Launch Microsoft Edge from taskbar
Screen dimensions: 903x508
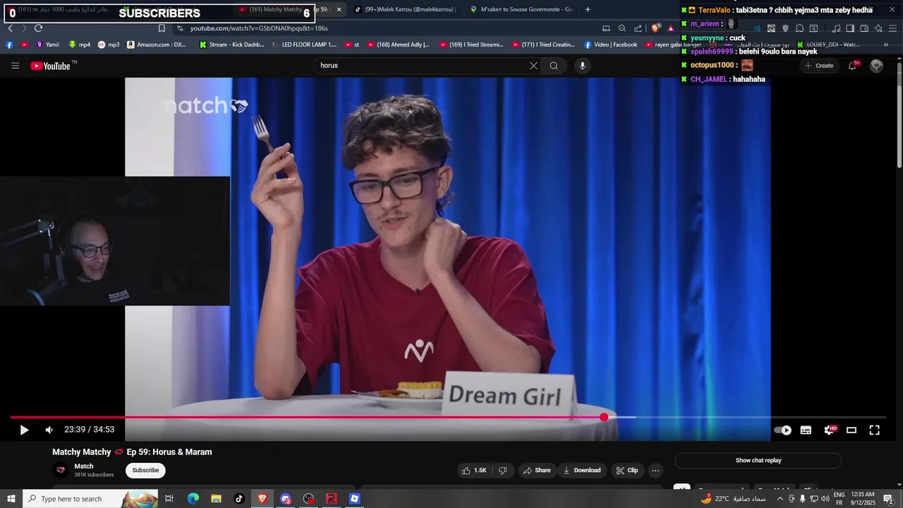click(x=193, y=499)
